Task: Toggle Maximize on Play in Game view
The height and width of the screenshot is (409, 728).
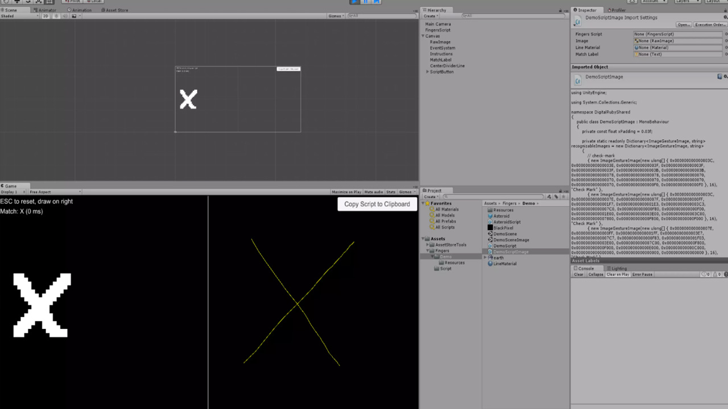Action: (346, 192)
